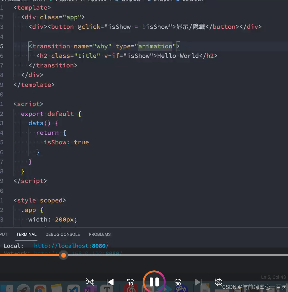This screenshot has width=288, height=292.
Task: Click the Local: label in terminal
Action: point(13,246)
